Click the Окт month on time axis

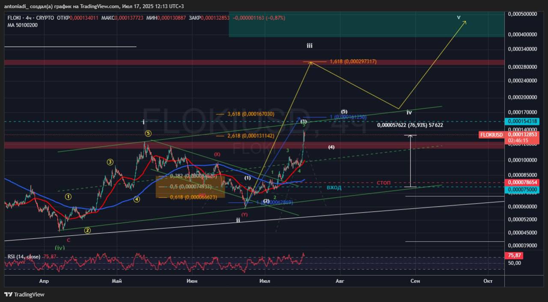(488, 281)
